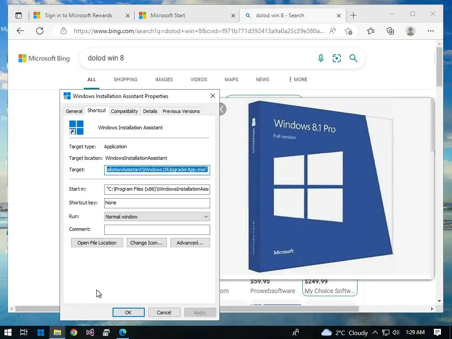Click the Comment text field
The height and width of the screenshot is (339, 452).
(157, 230)
